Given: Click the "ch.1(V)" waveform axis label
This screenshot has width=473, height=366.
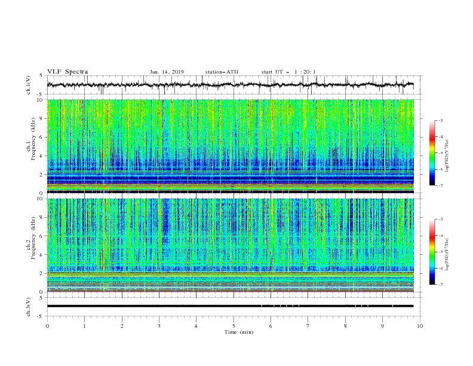Looking at the screenshot, I should tap(29, 85).
